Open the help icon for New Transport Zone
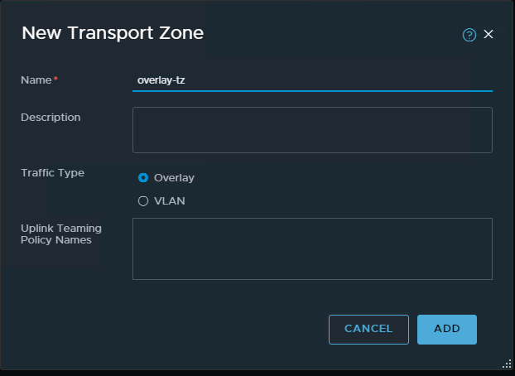This screenshot has height=376, width=515. pyautogui.click(x=469, y=35)
